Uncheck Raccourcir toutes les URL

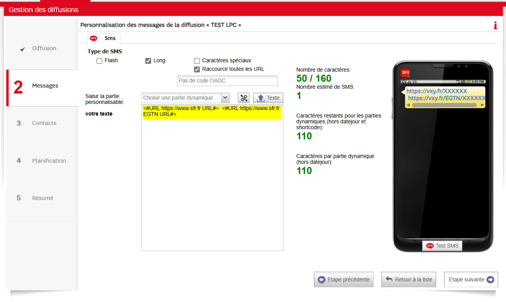click(197, 69)
